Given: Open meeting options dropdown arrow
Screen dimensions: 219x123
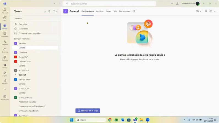Looking at the screenshot, I should tap(200, 11).
